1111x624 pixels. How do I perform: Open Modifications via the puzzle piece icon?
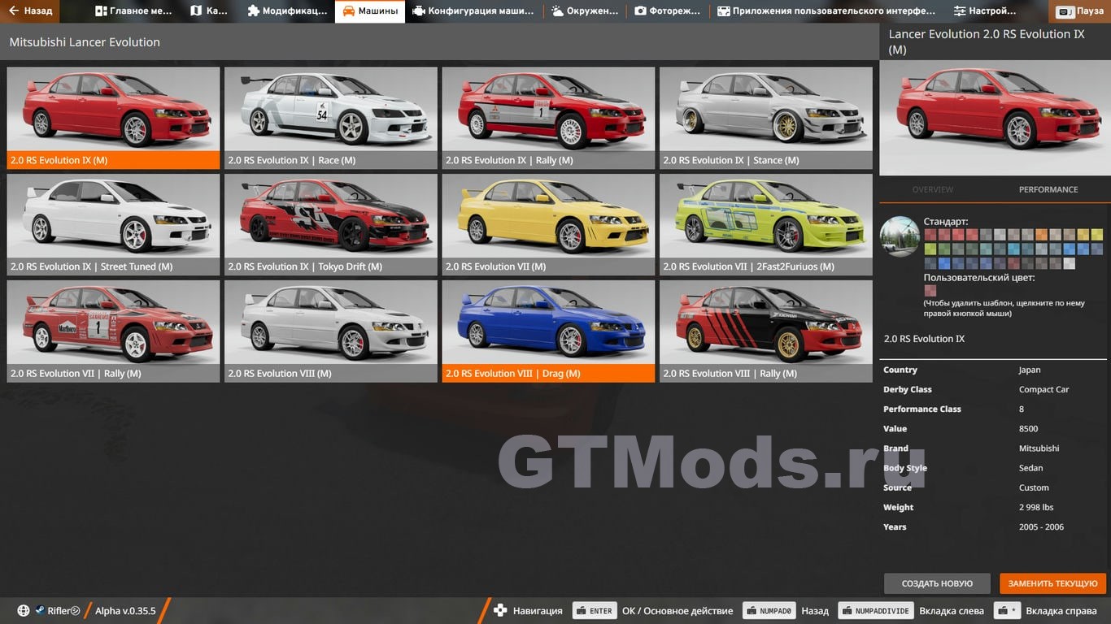tap(253, 11)
